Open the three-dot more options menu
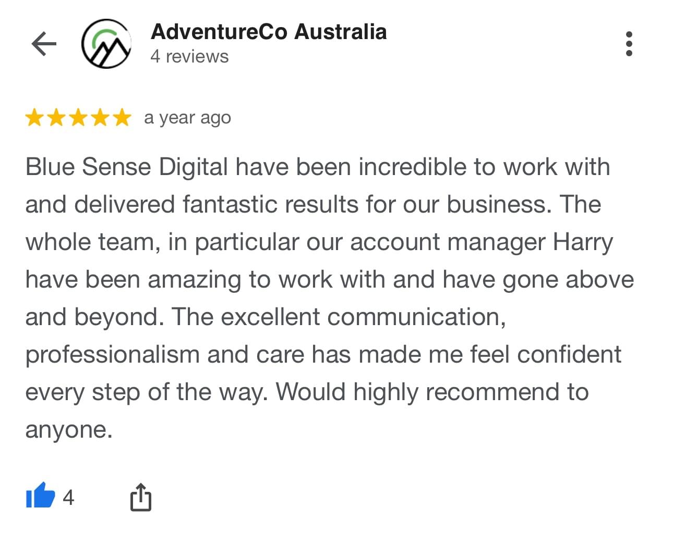673x533 pixels. click(629, 44)
